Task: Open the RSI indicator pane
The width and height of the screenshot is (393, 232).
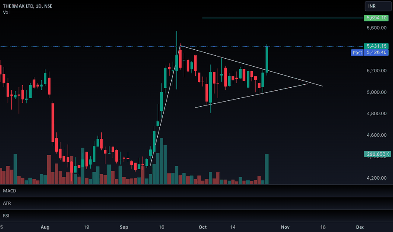Action: 6,216
